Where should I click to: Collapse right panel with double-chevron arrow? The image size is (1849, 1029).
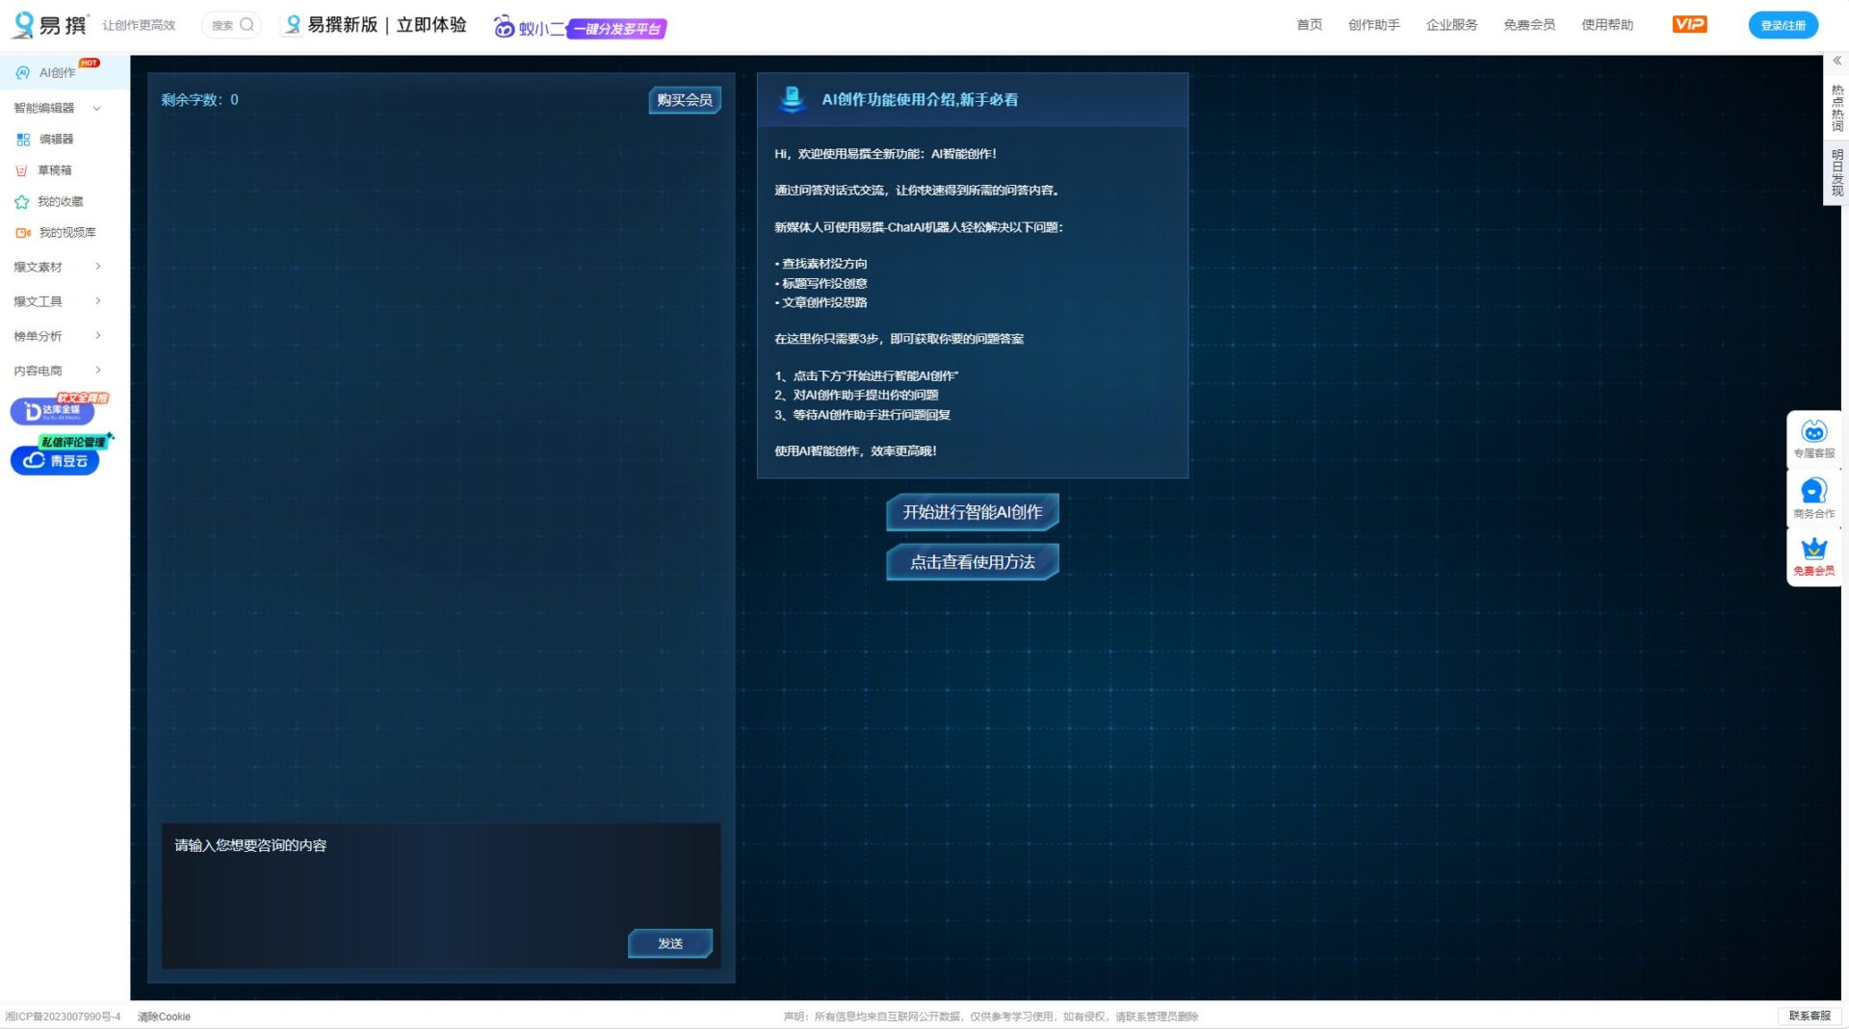[x=1836, y=61]
